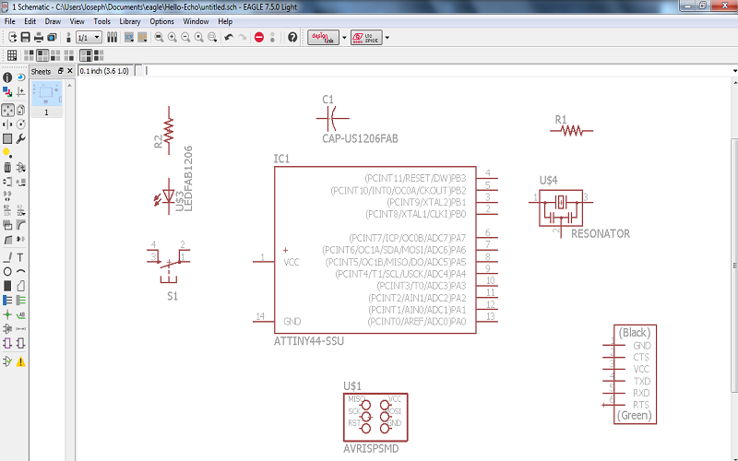
Task: Select the Move tool
Action: [7, 110]
